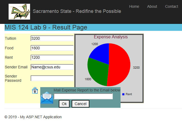Go to the Contact page link
182x122 pixels.
(x=171, y=6)
